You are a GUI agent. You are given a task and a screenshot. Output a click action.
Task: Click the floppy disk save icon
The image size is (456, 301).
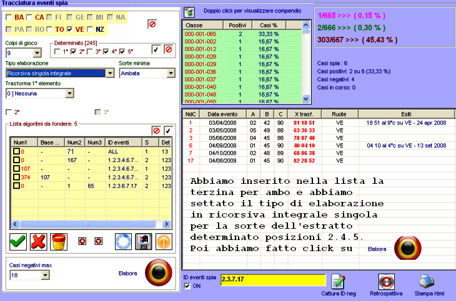click(x=144, y=241)
